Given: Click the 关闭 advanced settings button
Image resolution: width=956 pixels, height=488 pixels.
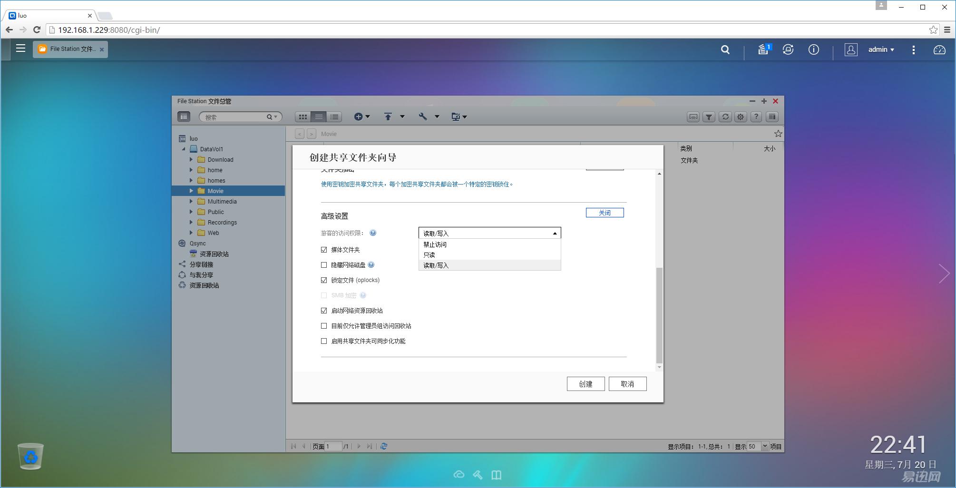Looking at the screenshot, I should point(605,213).
